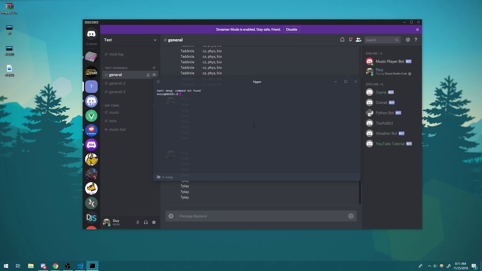Toggle microphone mute in user panel
The height and width of the screenshot is (271, 482).
[138, 222]
